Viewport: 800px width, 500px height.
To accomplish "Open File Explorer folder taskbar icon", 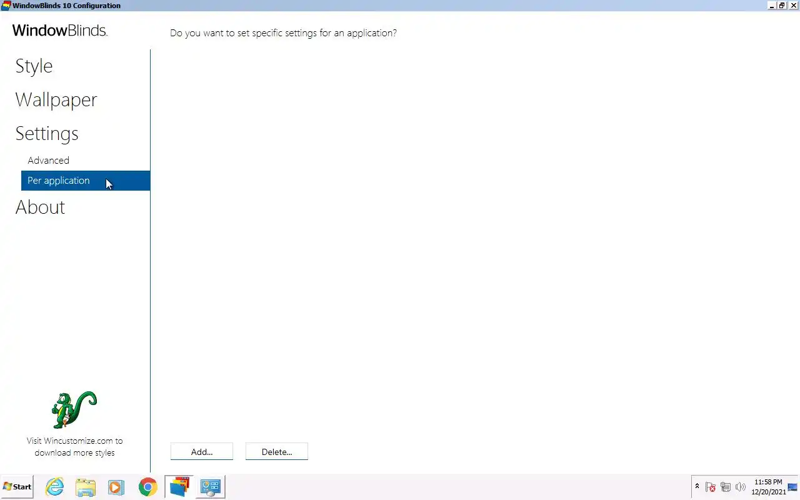I will tap(86, 487).
